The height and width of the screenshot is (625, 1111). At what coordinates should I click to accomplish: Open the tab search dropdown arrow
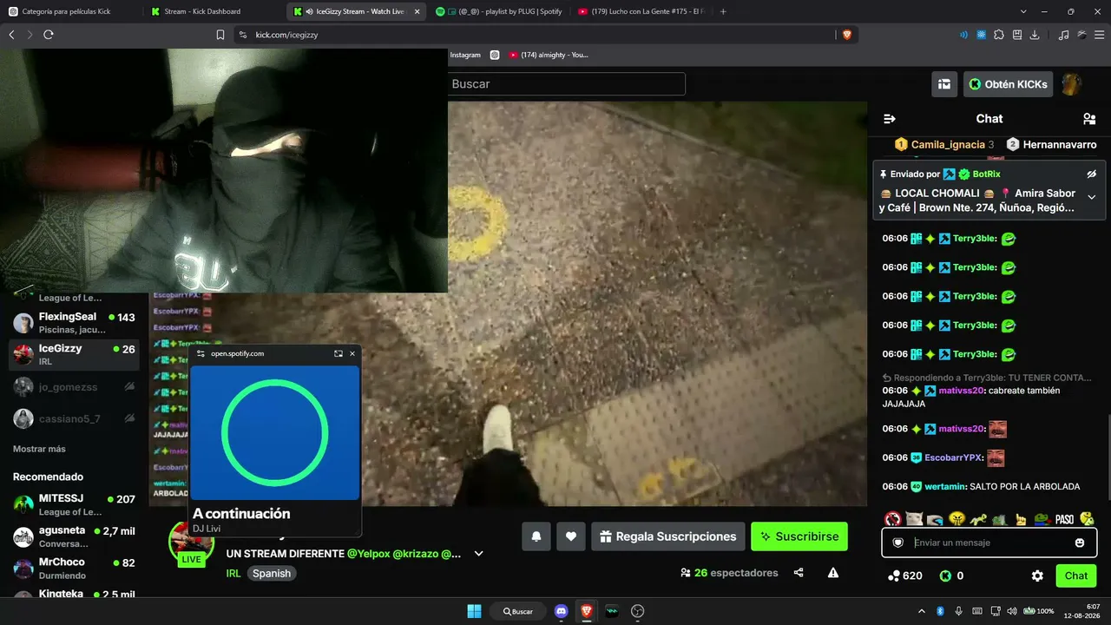click(1023, 11)
